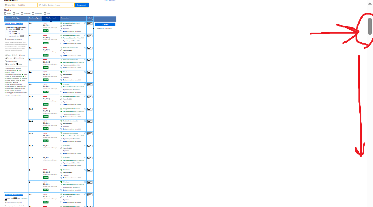
Task: Select the 2 single beds radio option
Action: pyautogui.click(x=6, y=29)
